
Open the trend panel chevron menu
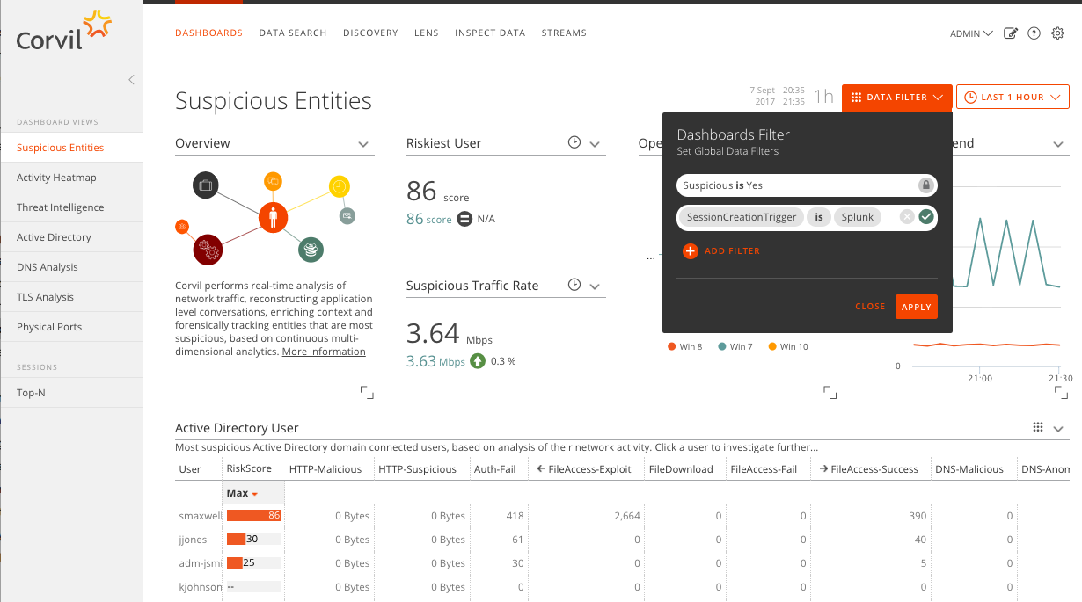1059,144
